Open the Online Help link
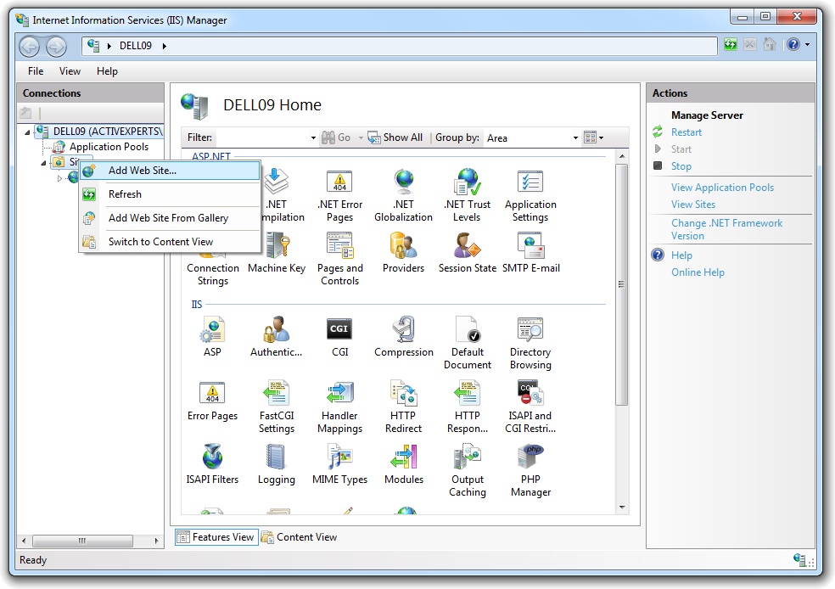The width and height of the screenshot is (835, 589). 698,272
